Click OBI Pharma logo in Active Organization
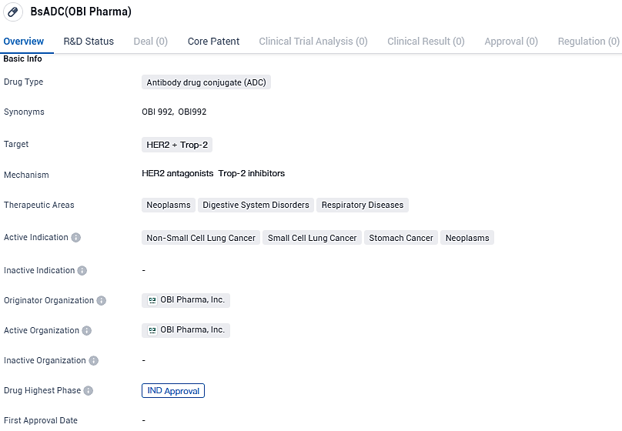This screenshot has height=431, width=622. 152,330
